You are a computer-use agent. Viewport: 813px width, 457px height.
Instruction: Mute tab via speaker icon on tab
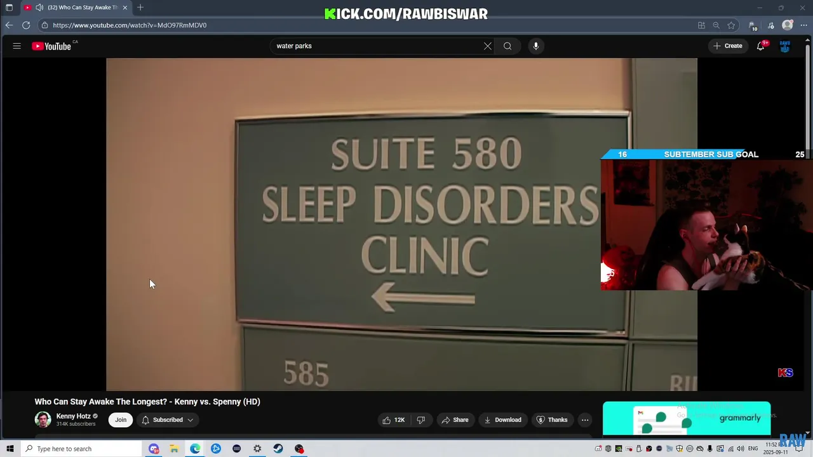(x=39, y=8)
